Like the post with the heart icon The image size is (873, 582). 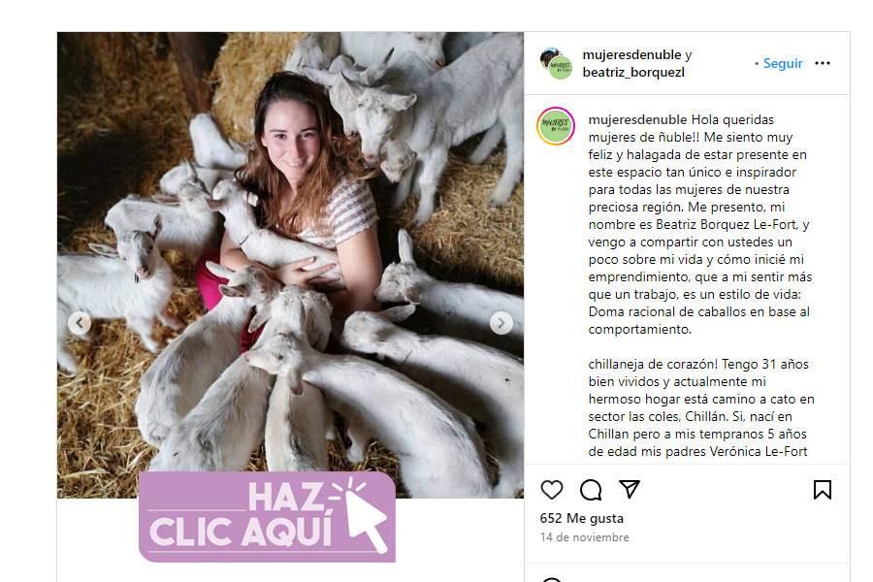point(552,490)
